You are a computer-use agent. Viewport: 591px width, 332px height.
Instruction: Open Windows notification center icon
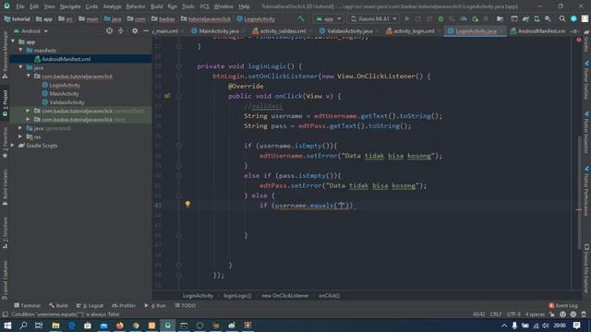pyautogui.click(x=576, y=326)
